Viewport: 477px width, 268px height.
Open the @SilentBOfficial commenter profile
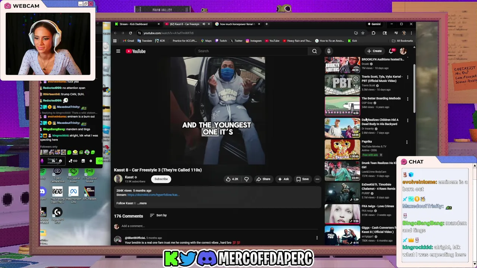135,238
